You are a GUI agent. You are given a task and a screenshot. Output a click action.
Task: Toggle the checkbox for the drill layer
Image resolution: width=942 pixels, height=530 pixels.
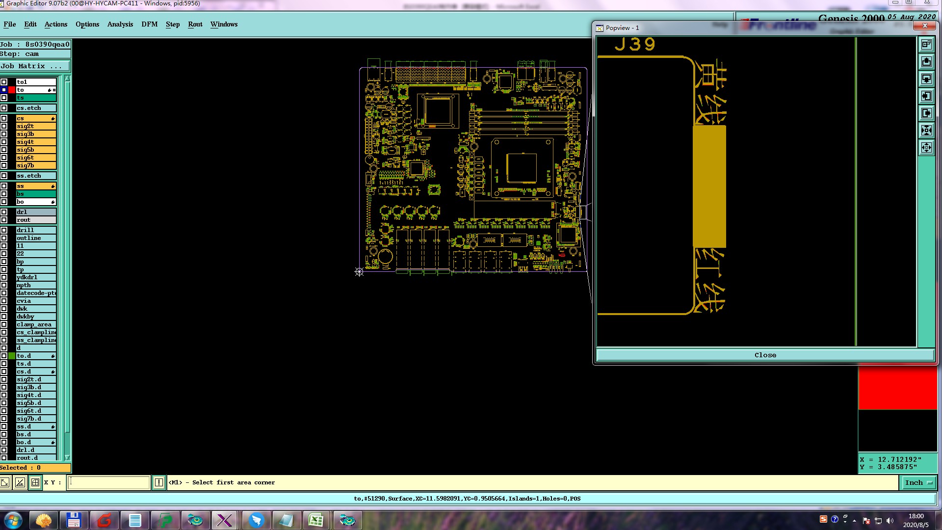click(4, 230)
